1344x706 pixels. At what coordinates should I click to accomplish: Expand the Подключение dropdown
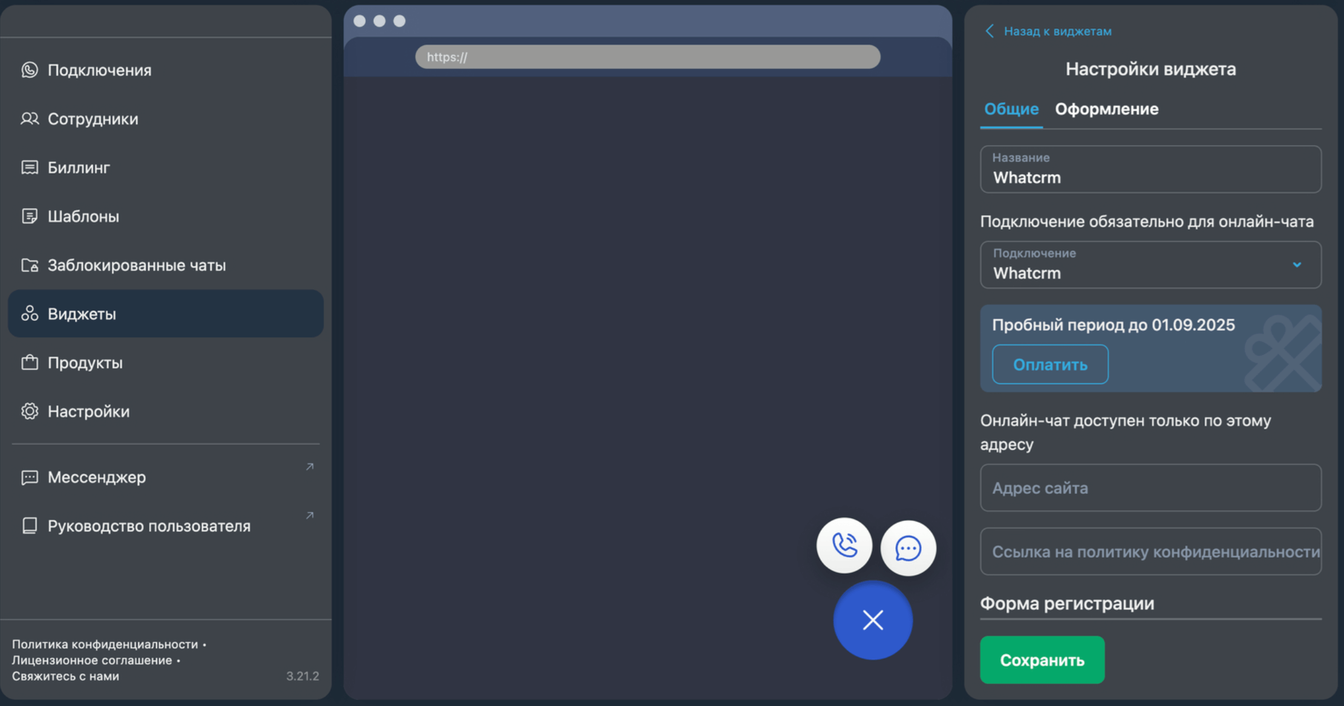point(1296,265)
